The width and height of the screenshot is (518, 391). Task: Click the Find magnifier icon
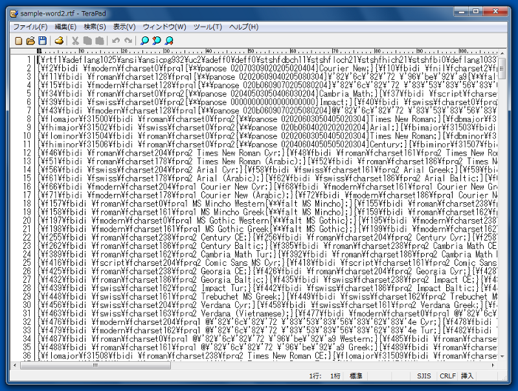point(144,41)
